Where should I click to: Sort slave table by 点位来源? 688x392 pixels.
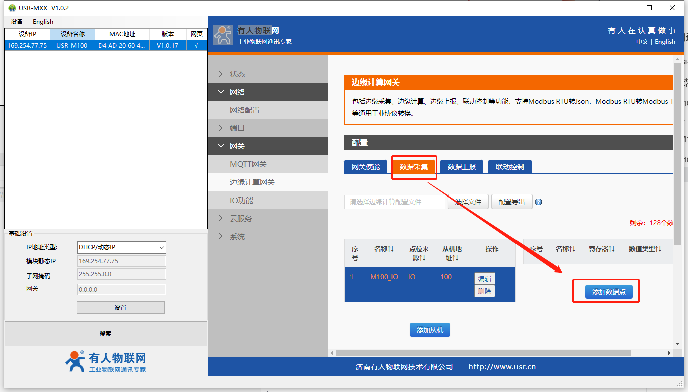point(419,253)
